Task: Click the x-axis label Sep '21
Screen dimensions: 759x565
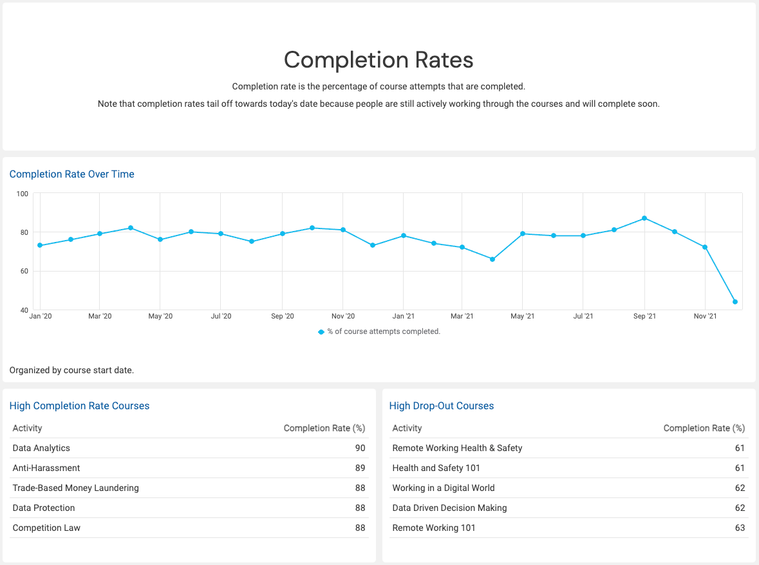Action: [x=644, y=316]
